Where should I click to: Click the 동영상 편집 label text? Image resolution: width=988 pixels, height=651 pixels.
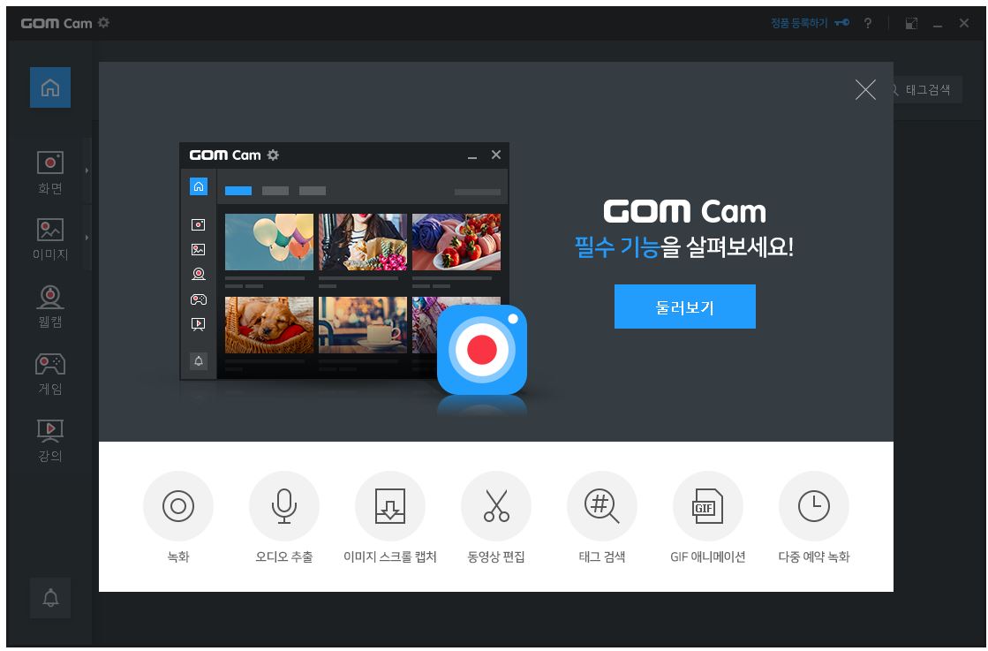point(496,556)
